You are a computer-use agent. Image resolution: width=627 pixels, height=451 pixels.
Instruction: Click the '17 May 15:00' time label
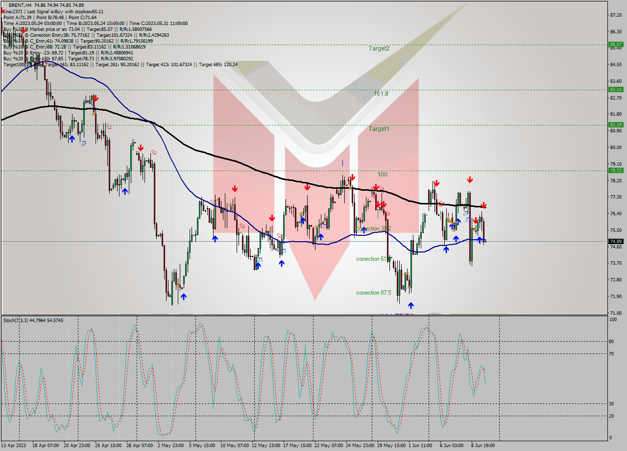[x=297, y=446]
